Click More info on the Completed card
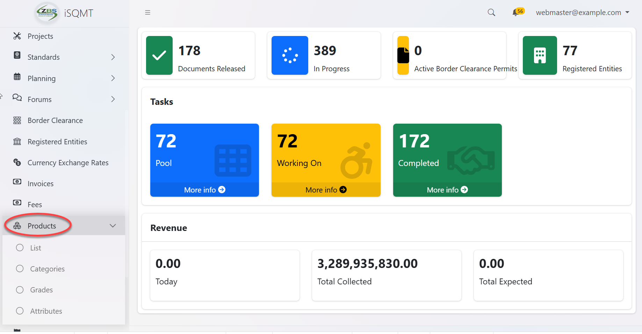The height and width of the screenshot is (334, 642). pyautogui.click(x=447, y=190)
